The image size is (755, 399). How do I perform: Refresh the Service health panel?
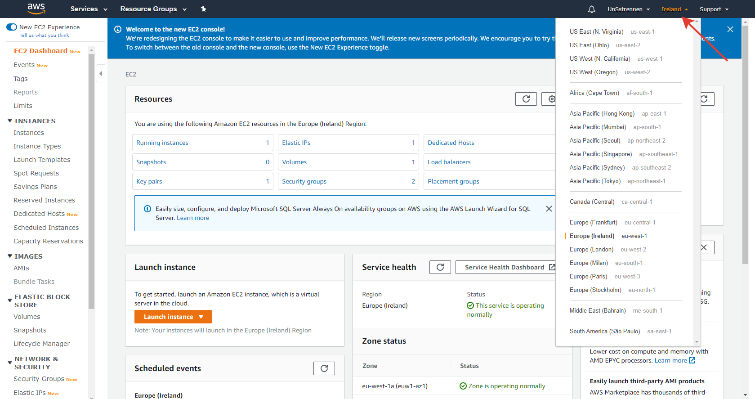tap(440, 267)
